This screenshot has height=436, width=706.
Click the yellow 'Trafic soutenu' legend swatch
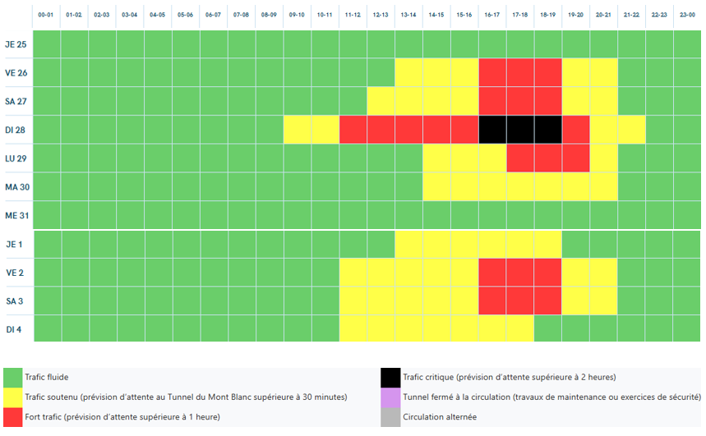(x=12, y=397)
